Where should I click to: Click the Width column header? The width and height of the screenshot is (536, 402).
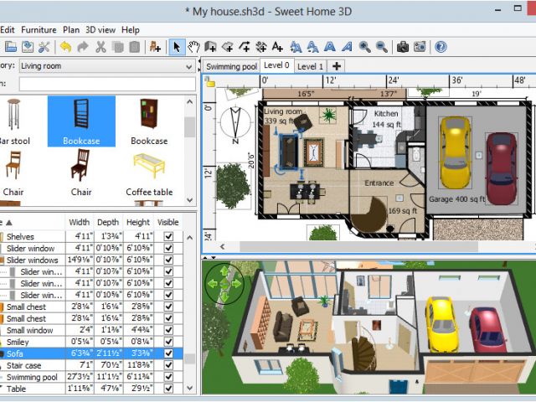[80, 222]
